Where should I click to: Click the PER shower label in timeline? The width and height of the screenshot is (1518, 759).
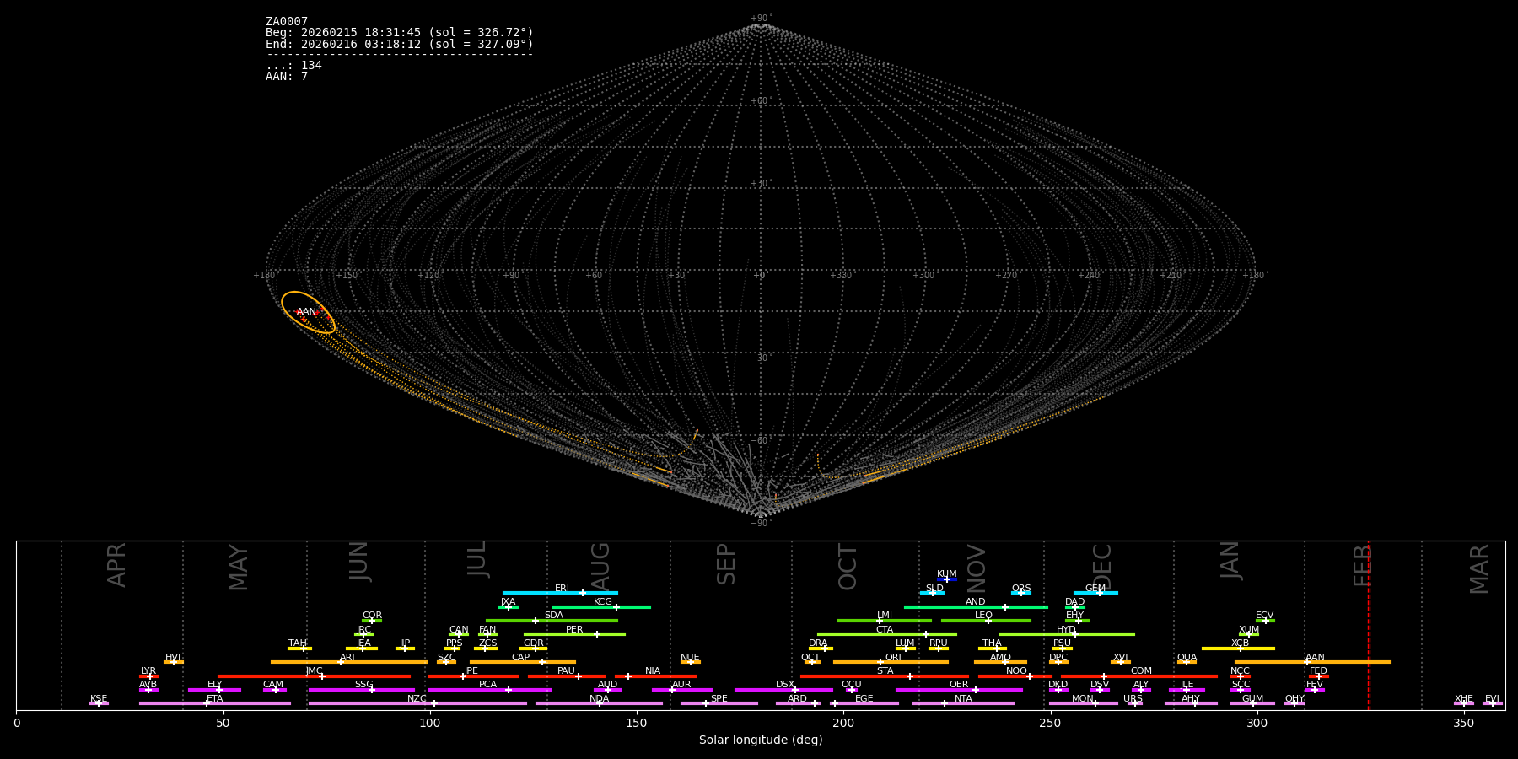point(574,630)
